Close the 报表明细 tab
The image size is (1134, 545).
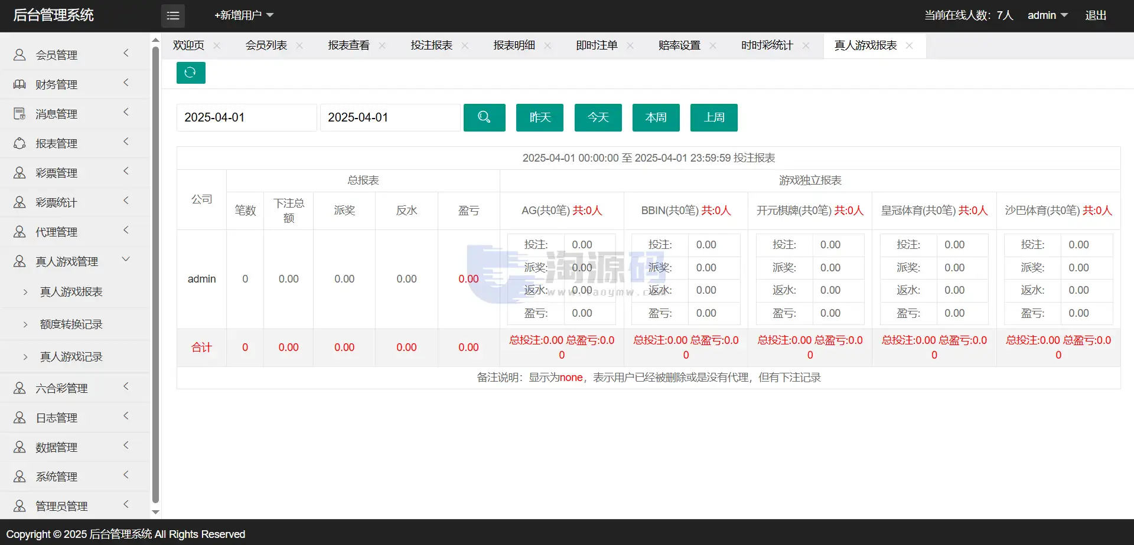[548, 45]
